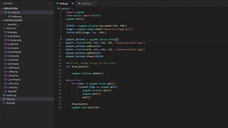The width and height of the screenshot is (228, 128).
Task: Click the button.py tab Python icon
Action: point(79,3)
